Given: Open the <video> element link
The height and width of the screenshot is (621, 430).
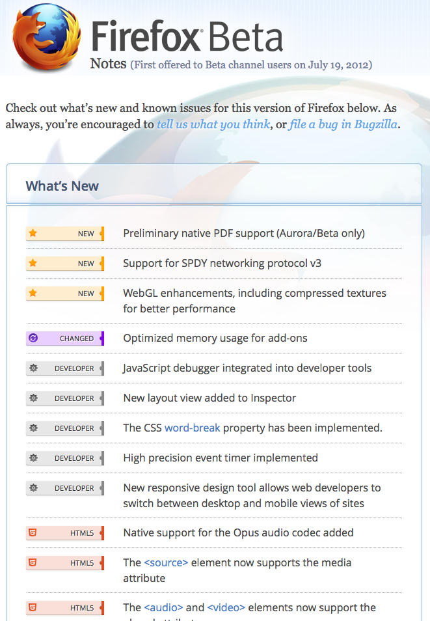Looking at the screenshot, I should [x=226, y=607].
